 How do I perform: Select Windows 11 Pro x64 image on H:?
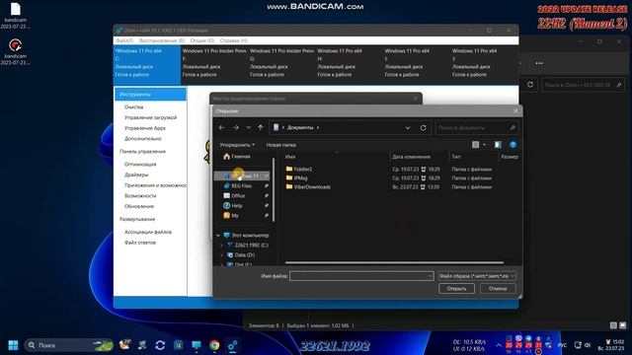point(350,63)
